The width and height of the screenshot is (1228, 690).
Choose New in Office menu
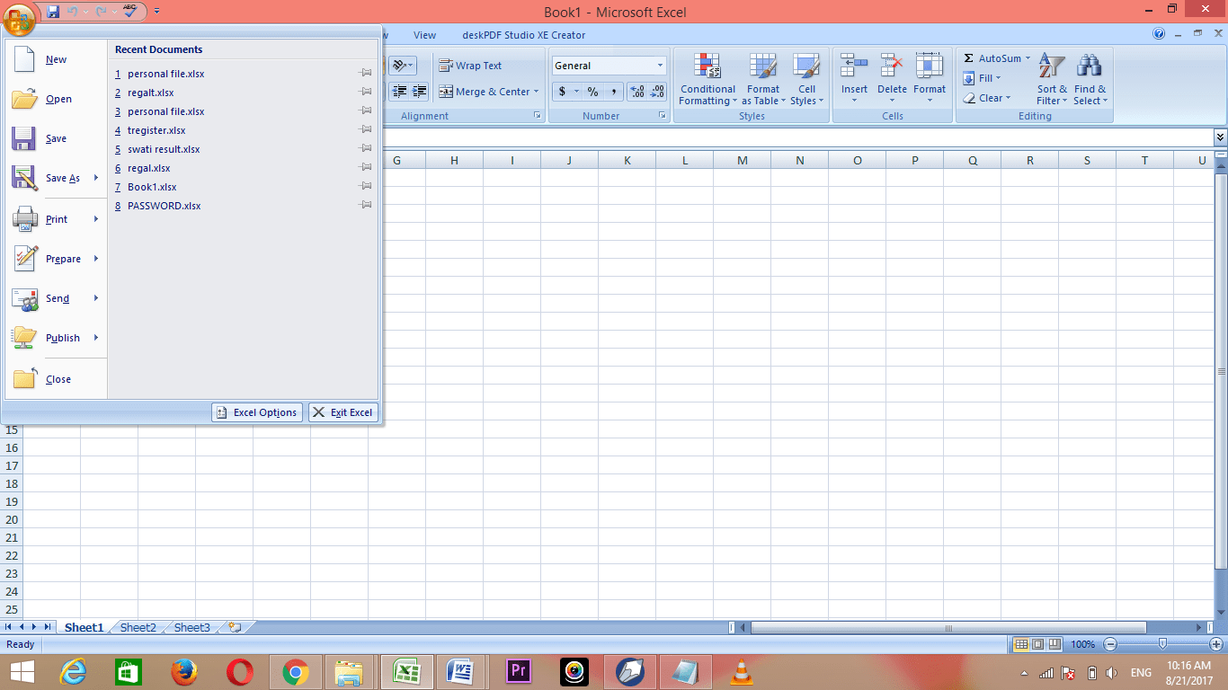[x=56, y=59]
